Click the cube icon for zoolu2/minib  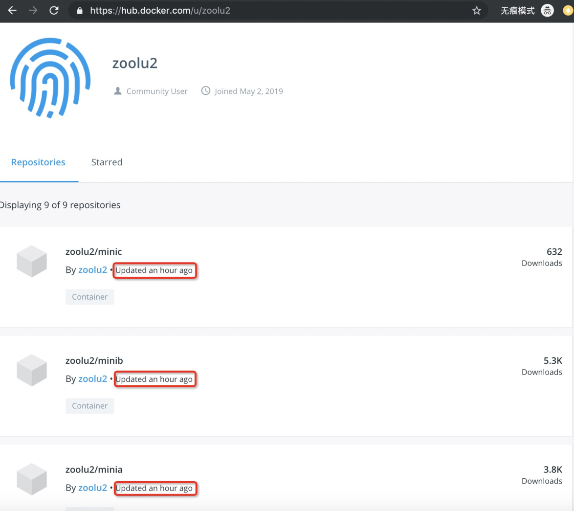pos(32,370)
